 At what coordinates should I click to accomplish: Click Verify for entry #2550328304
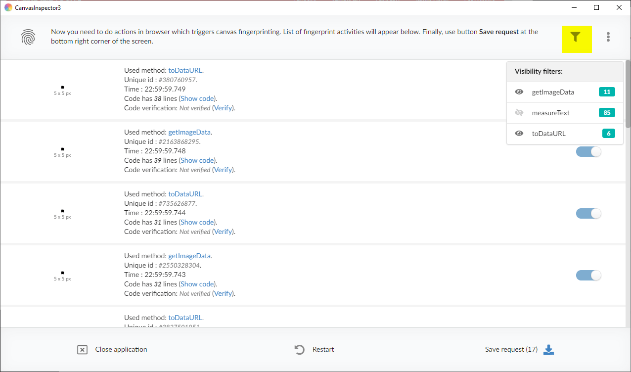pyautogui.click(x=223, y=293)
